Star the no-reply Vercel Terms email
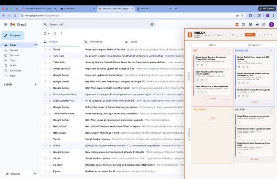 coord(50,165)
